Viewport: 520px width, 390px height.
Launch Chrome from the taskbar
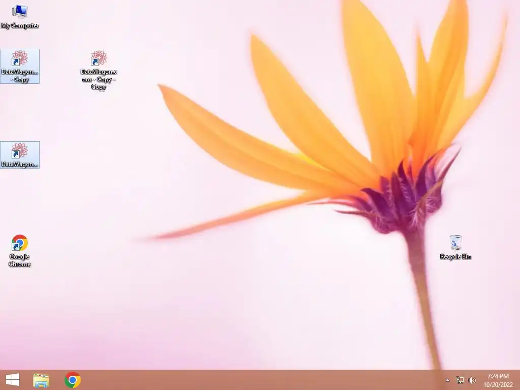point(73,380)
